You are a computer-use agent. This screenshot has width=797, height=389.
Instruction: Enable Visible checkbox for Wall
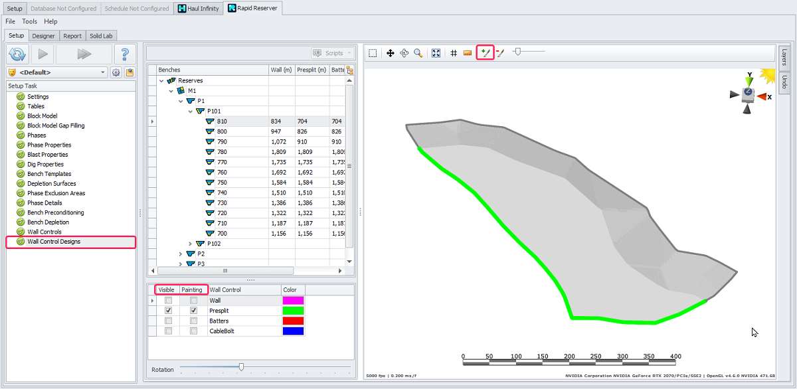coord(169,301)
